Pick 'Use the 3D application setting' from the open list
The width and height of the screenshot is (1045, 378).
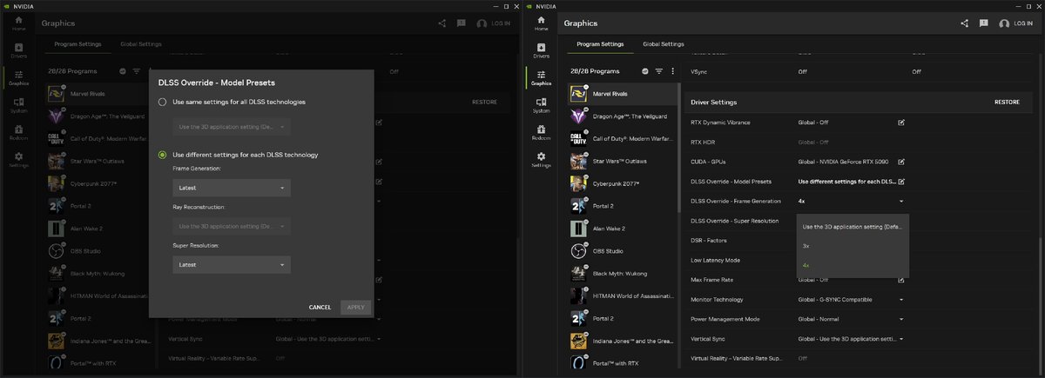tap(853, 227)
